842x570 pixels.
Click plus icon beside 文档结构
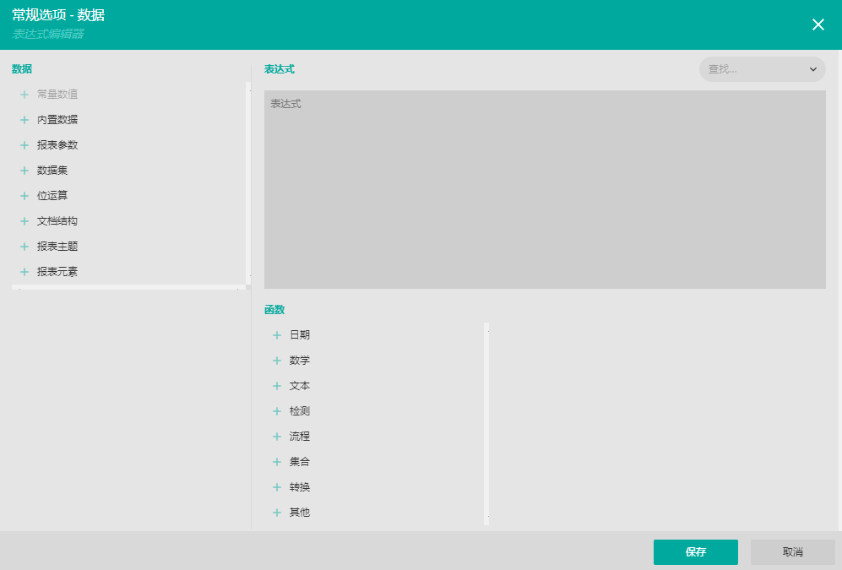[24, 221]
